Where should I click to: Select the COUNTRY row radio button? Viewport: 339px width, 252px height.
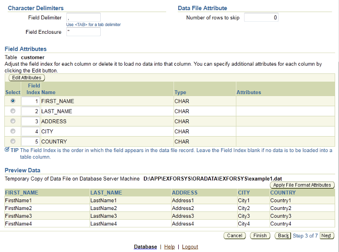13,141
